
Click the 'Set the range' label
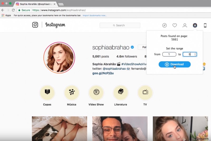click(x=175, y=48)
